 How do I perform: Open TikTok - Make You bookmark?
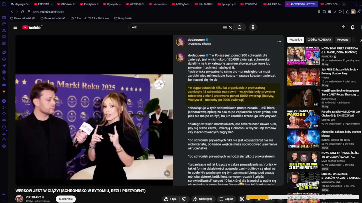pos(98,18)
